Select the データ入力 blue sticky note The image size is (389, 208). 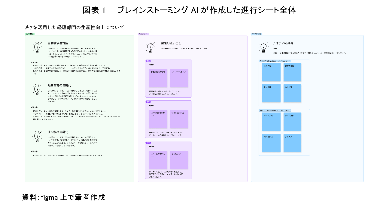pyautogui.click(x=271, y=122)
